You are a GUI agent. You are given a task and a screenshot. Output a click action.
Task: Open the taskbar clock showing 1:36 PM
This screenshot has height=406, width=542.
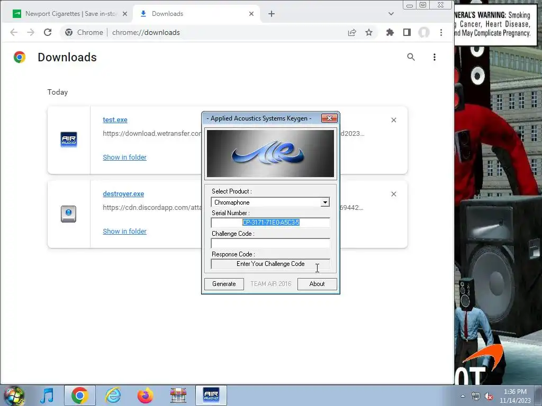(515, 396)
